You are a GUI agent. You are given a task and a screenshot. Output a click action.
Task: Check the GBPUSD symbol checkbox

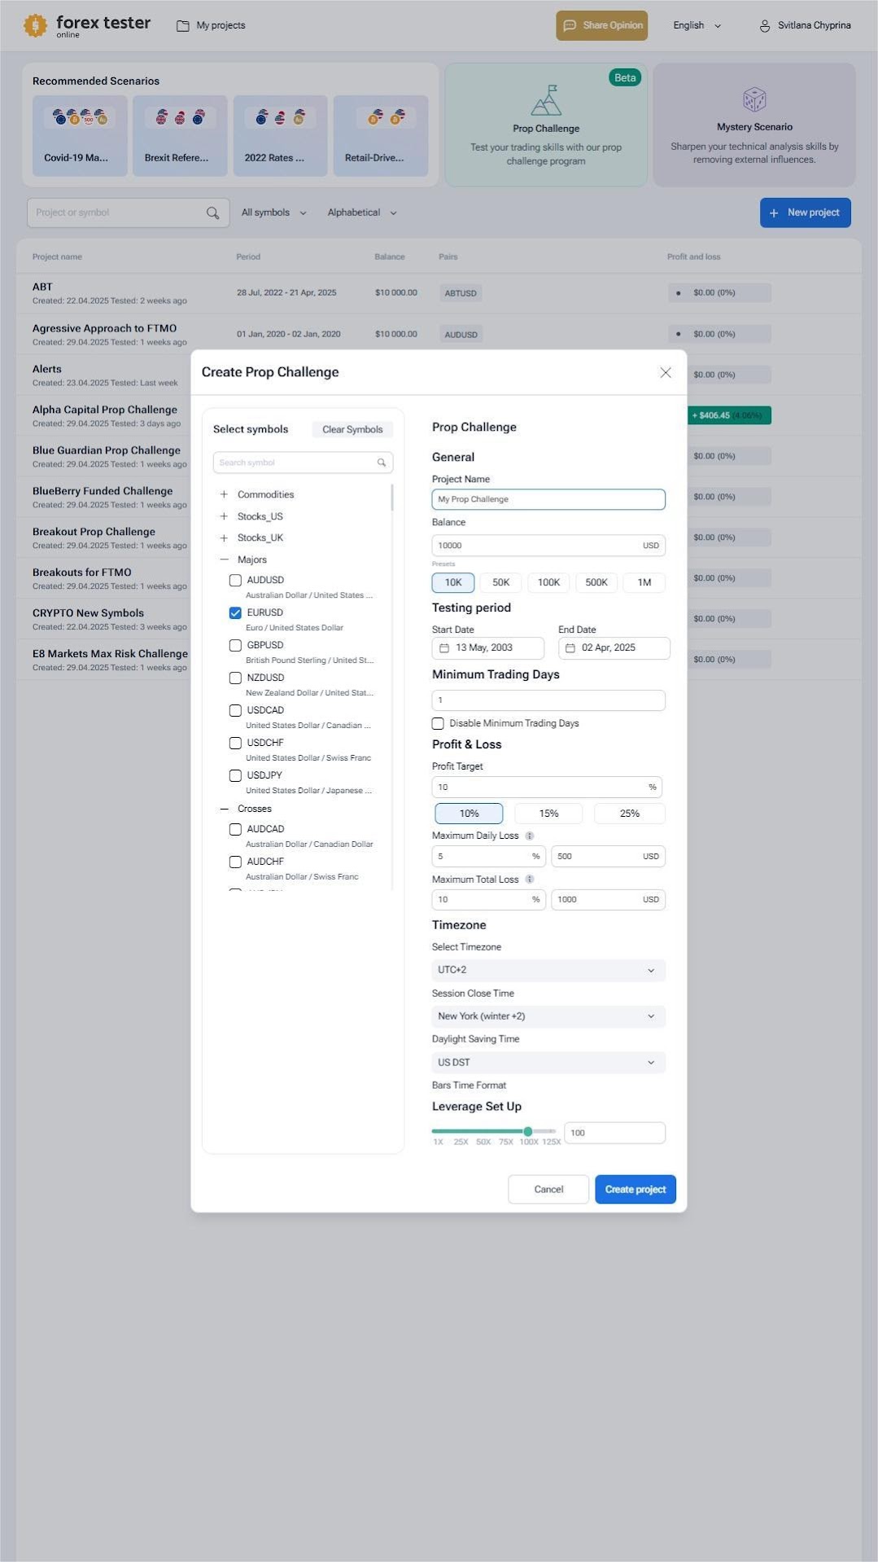[235, 645]
